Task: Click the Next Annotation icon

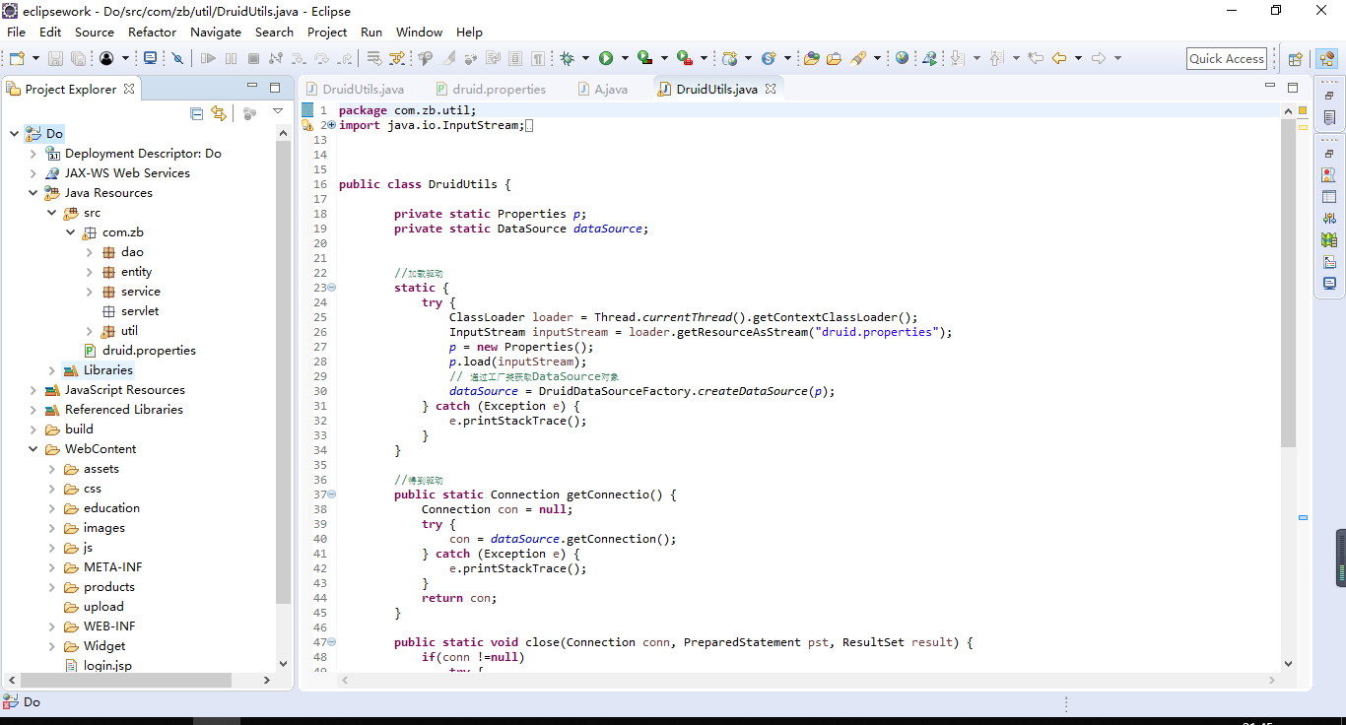Action: 957,58
